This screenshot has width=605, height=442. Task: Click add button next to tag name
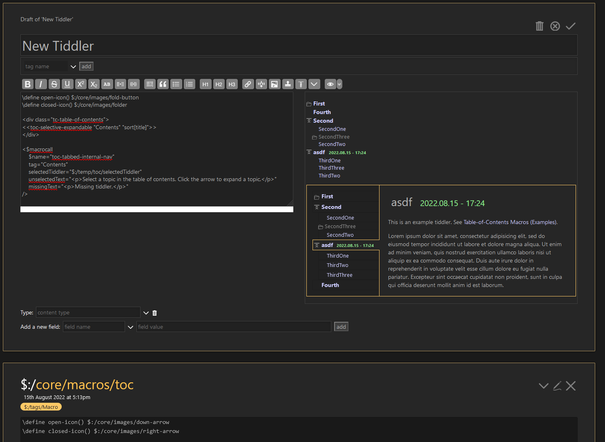(86, 66)
